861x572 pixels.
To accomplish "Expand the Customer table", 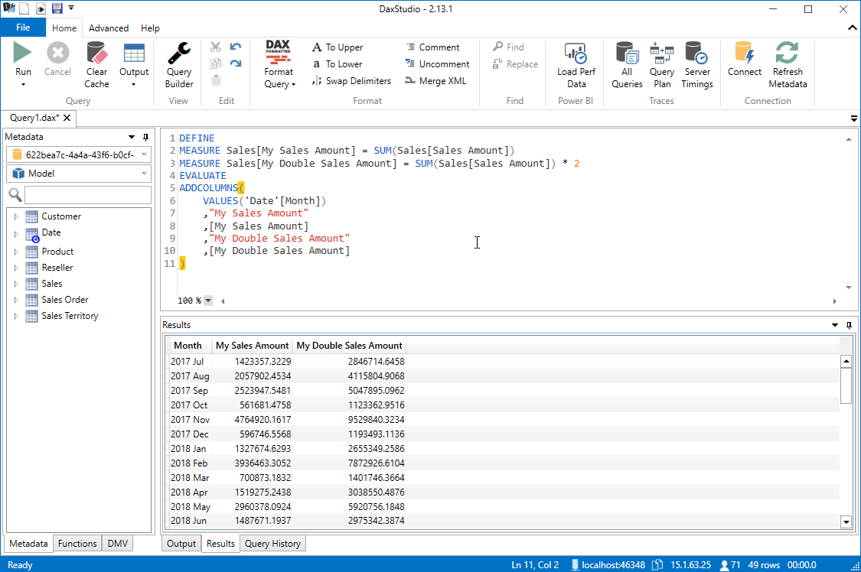I will click(16, 216).
